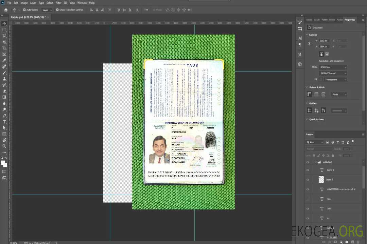The width and height of the screenshot is (367, 244).
Task: Open the three-dots more options in options bar
Action: pos(146,10)
